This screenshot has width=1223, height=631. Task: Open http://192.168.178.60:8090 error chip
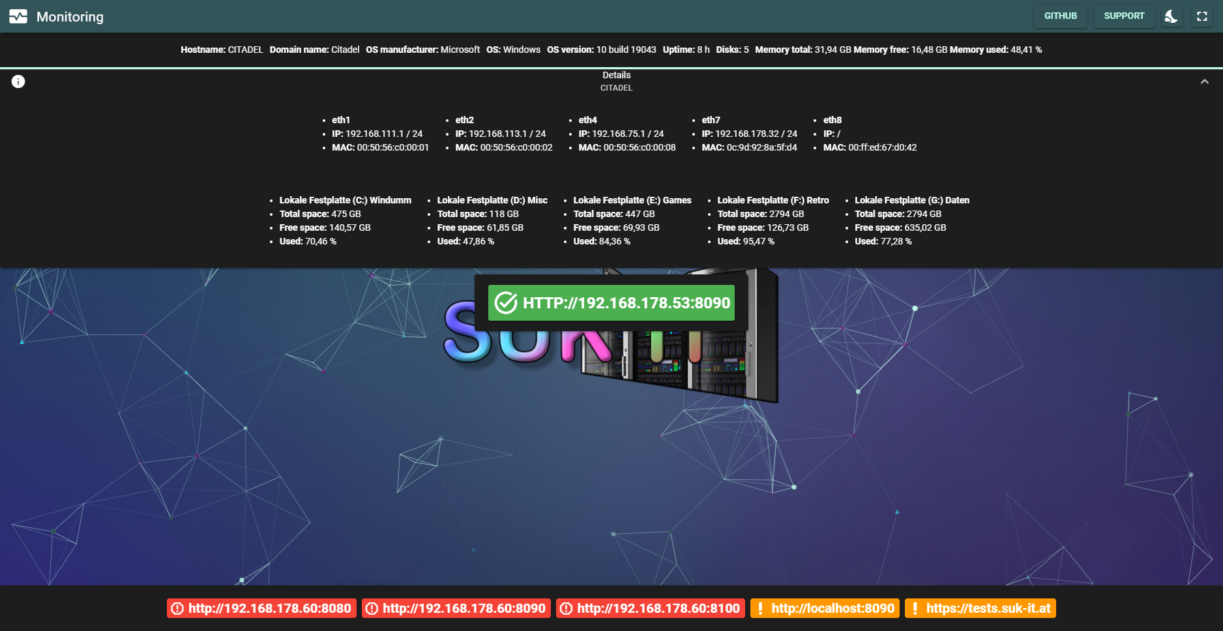(456, 608)
